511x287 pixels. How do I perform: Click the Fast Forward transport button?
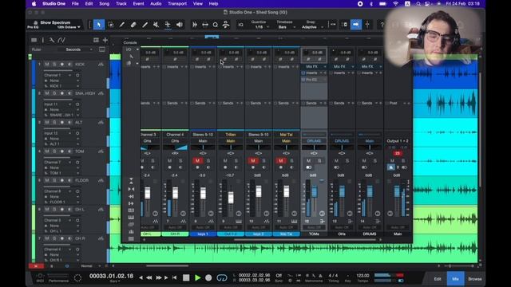point(159,277)
